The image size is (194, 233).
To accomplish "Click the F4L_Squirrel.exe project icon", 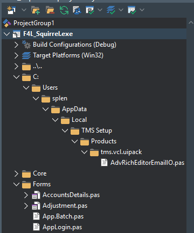I will [17, 34].
